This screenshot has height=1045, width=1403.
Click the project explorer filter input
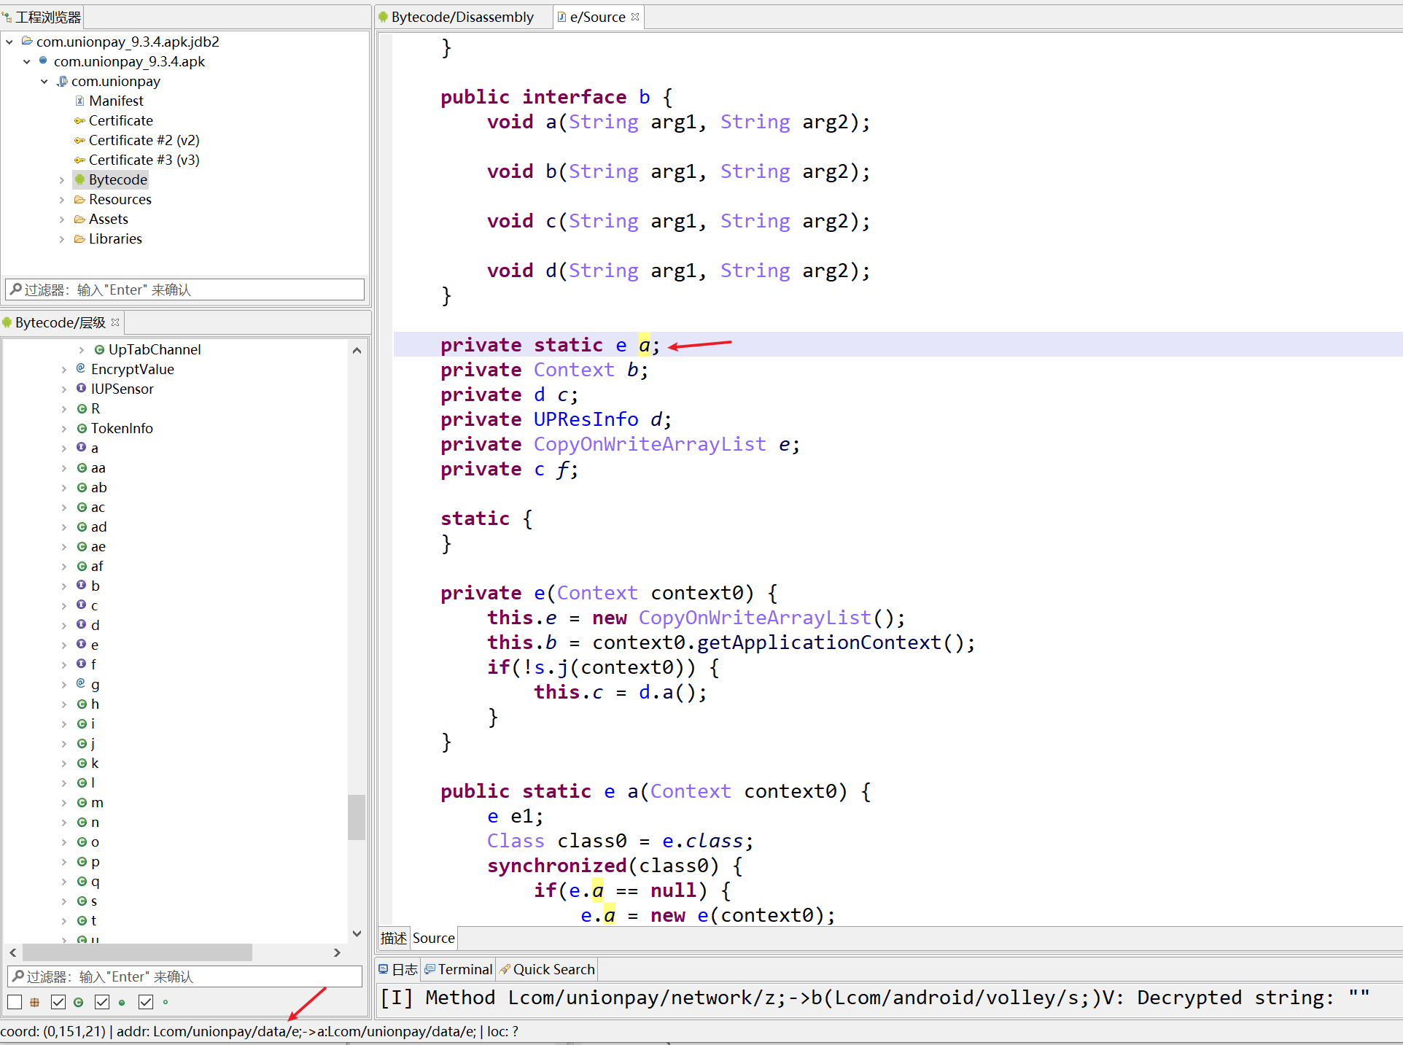tap(186, 290)
